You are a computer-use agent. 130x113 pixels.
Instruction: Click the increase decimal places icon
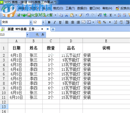click(115, 22)
